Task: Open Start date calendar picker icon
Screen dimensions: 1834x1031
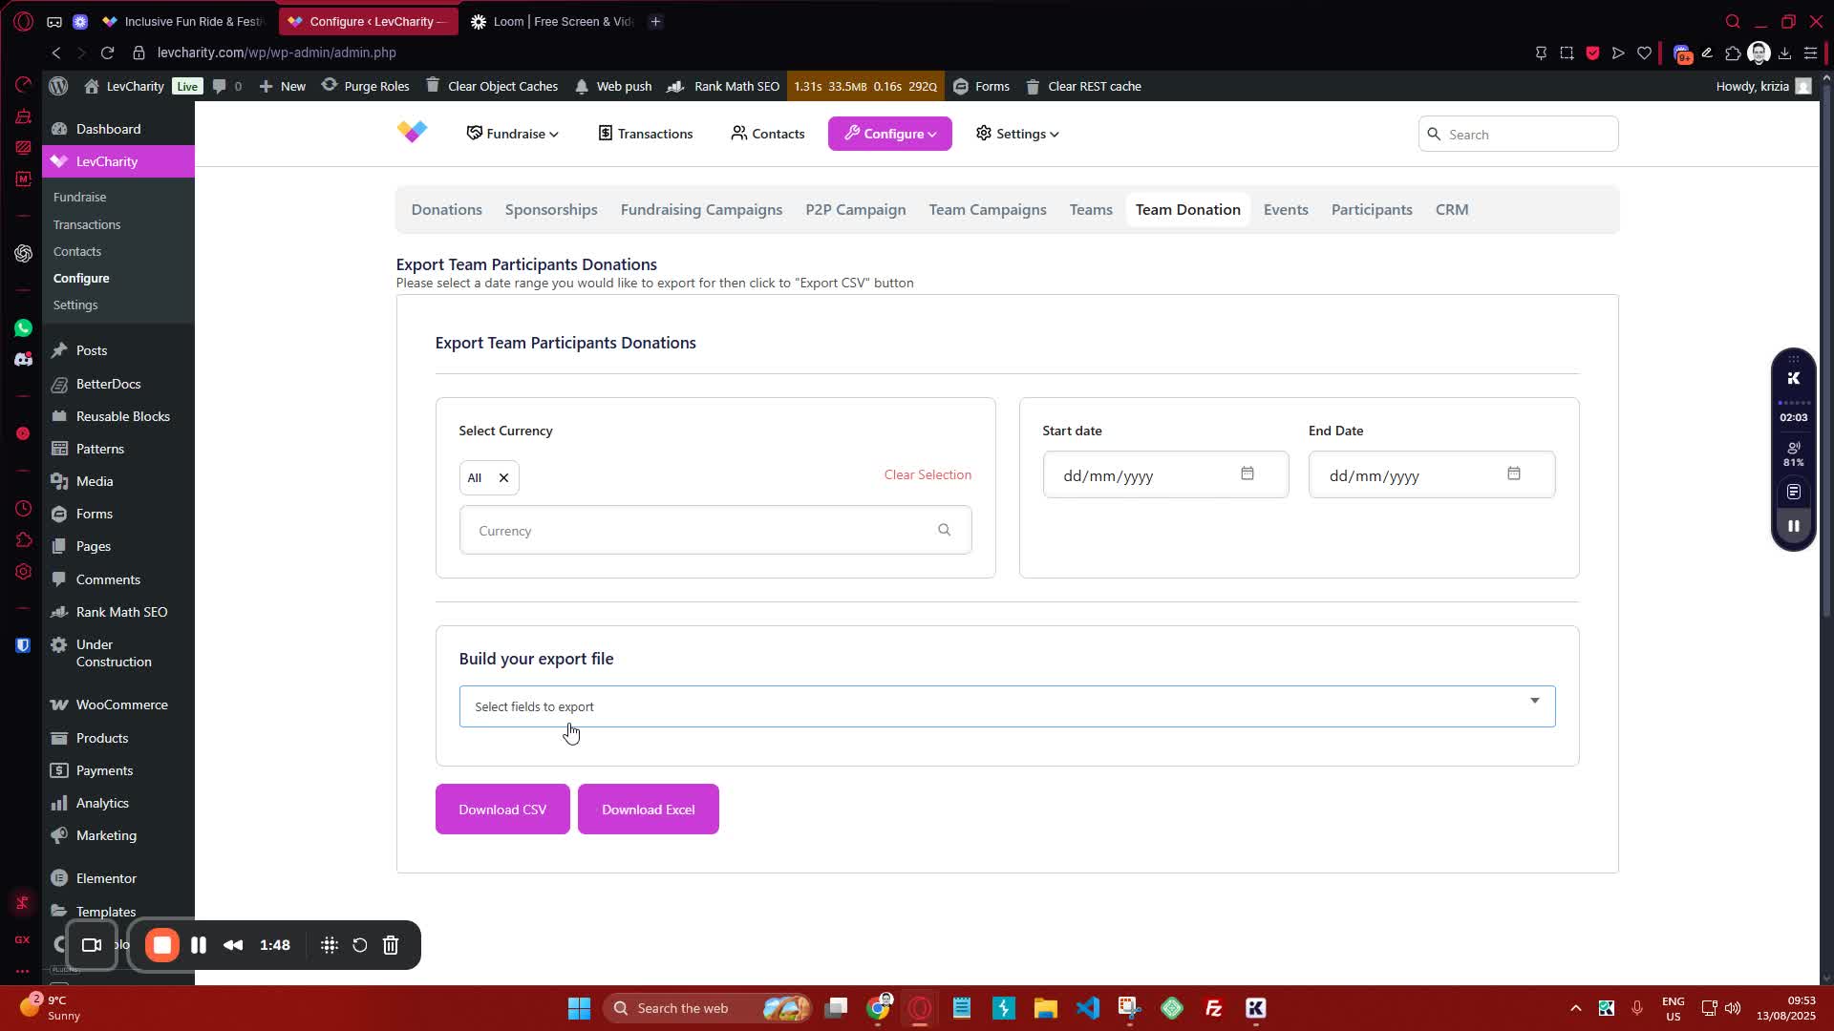Action: (1247, 473)
